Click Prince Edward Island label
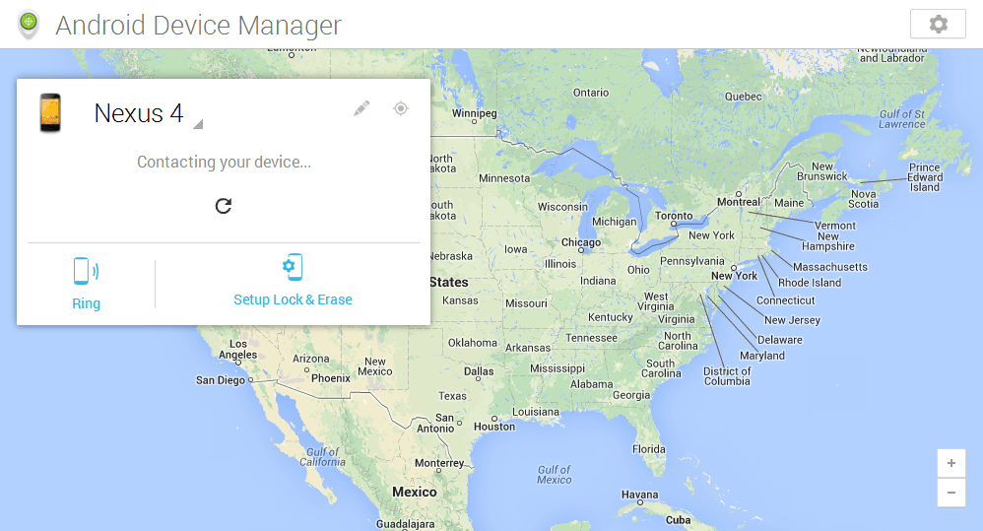The width and height of the screenshot is (983, 531). click(x=925, y=177)
